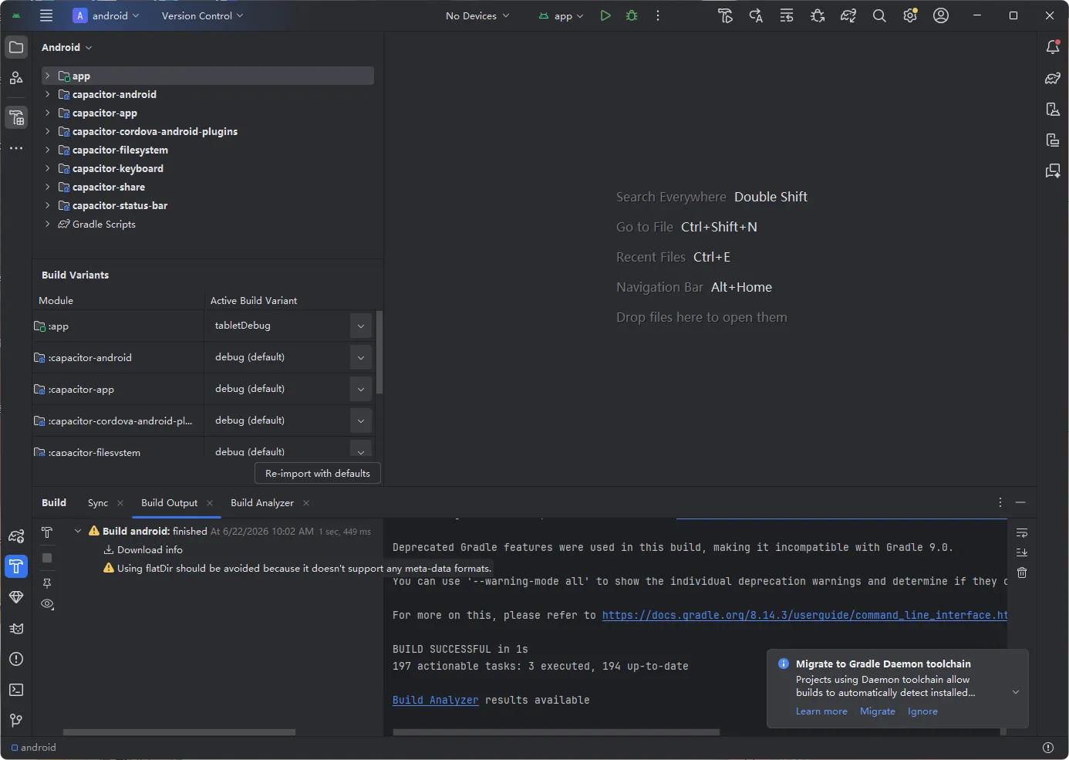The height and width of the screenshot is (760, 1069).
Task: Open the android project dropdown in title bar
Action: tap(106, 15)
